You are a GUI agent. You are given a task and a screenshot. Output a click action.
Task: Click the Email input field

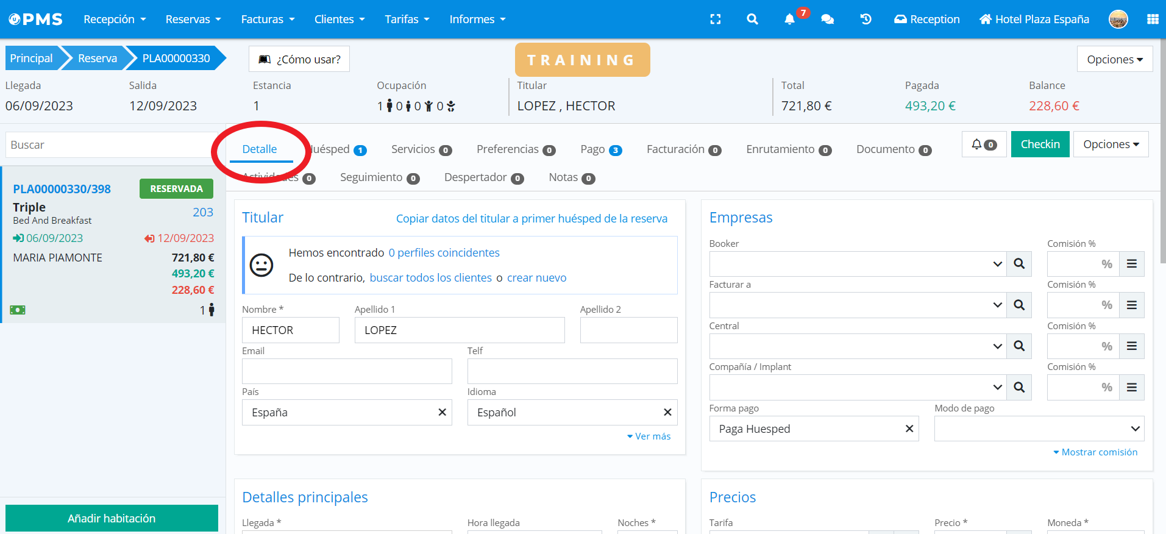pyautogui.click(x=347, y=371)
